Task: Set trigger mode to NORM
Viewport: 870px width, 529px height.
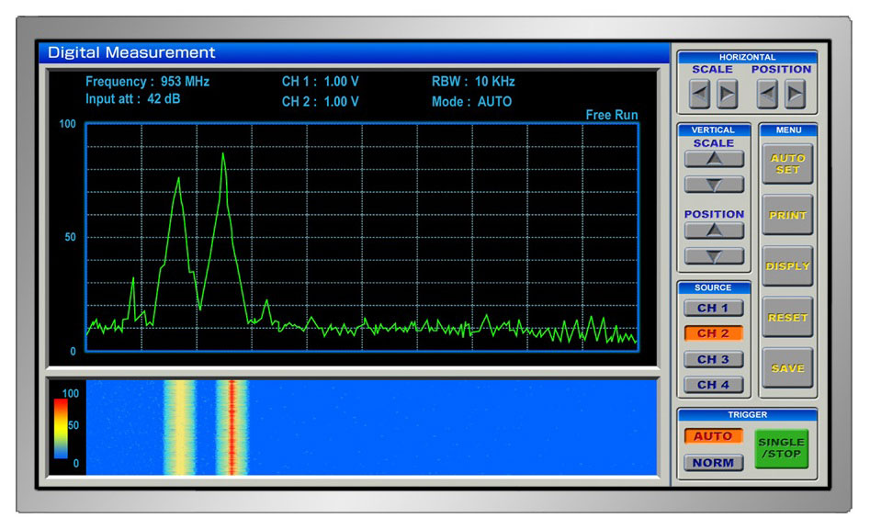Action: pos(713,463)
